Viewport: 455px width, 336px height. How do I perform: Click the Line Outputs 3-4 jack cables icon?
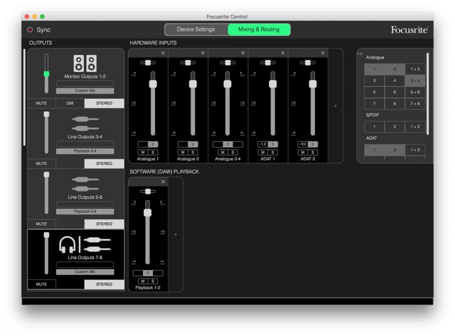[x=85, y=124]
